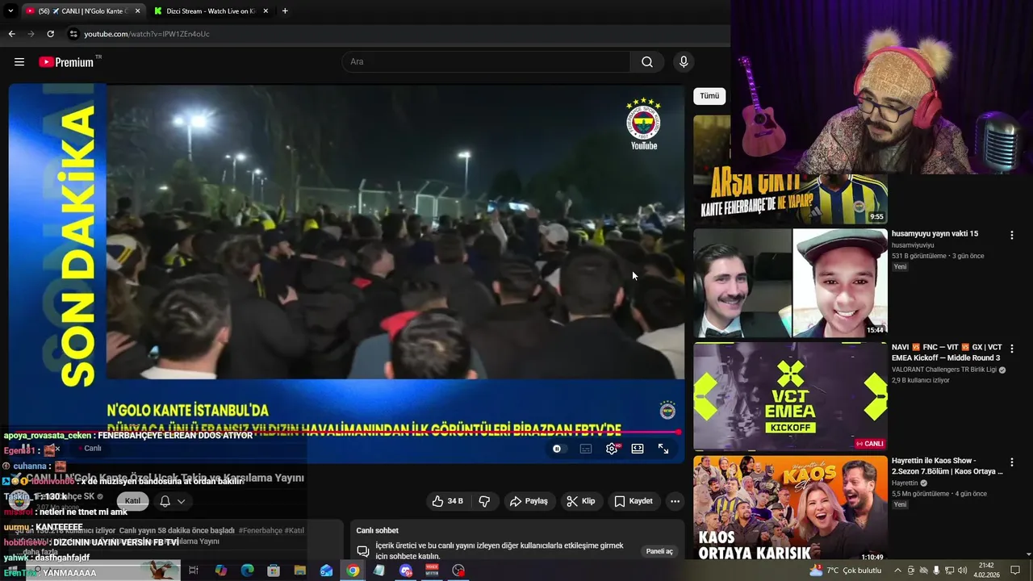Open Voicemeeter app on taskbar
This screenshot has width=1033, height=581.
432,571
